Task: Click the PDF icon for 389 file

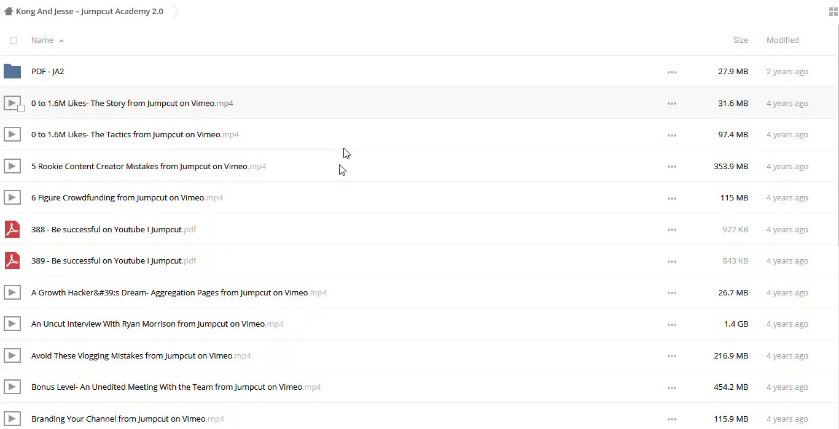Action: pos(12,261)
